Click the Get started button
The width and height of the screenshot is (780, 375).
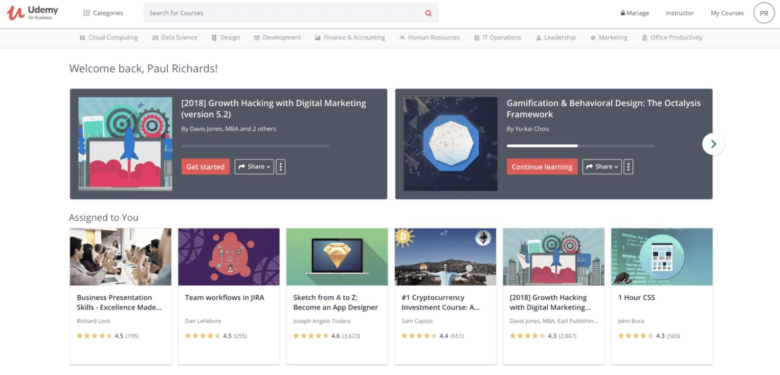pyautogui.click(x=206, y=167)
